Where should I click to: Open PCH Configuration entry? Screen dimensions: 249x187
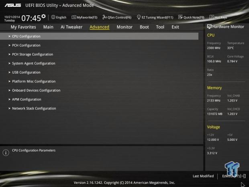tap(26, 45)
